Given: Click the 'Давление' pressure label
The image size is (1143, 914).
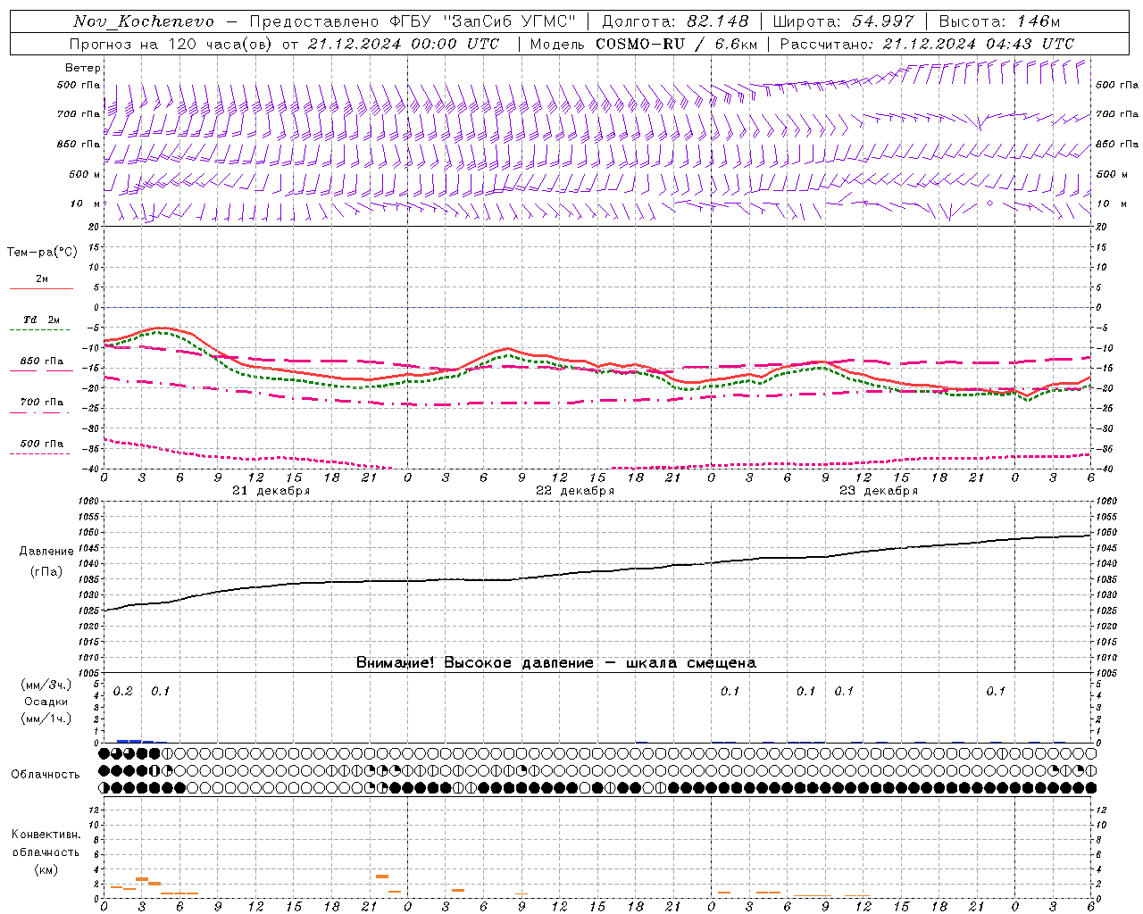Looking at the screenshot, I should [46, 552].
